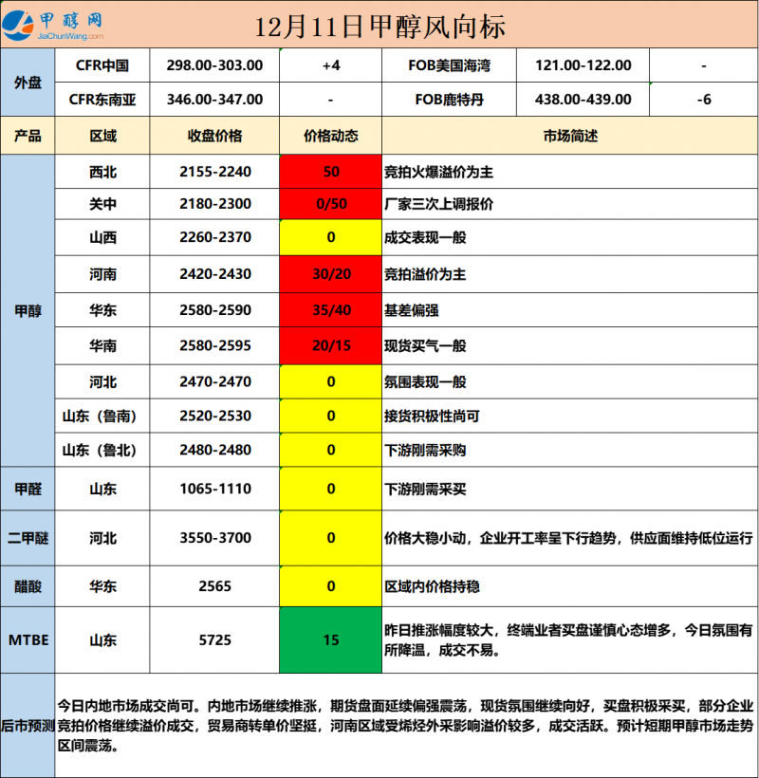Click description 现货买气一般
This screenshot has width=759, height=778.
point(425,346)
